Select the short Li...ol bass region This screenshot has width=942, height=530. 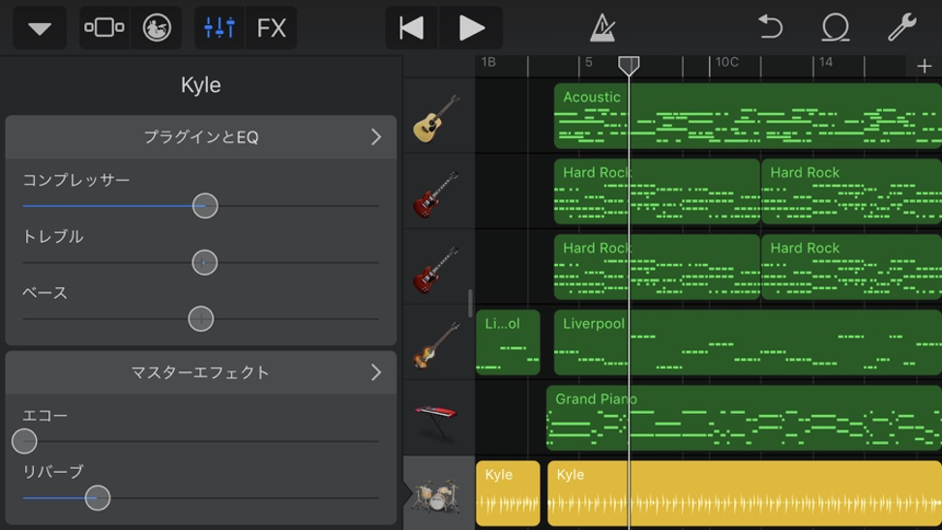click(x=508, y=342)
